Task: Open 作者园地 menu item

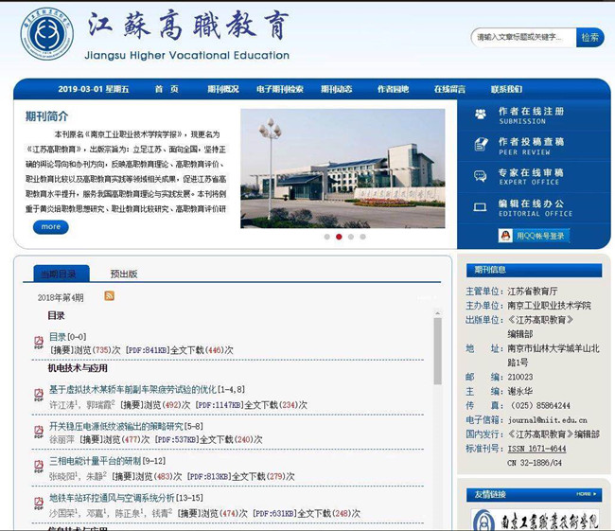Action: point(394,89)
